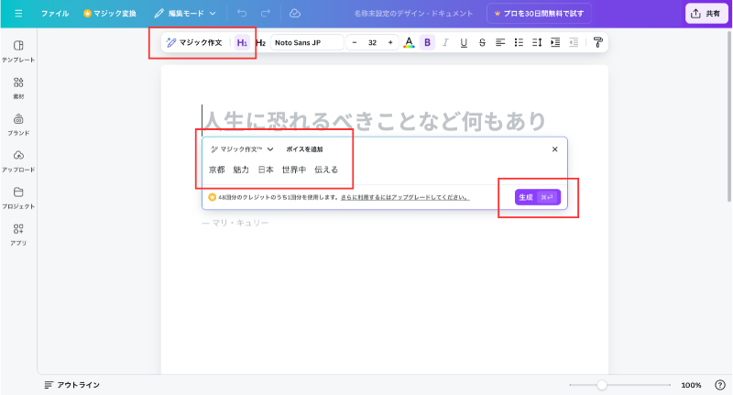
Task: Open the ファイル menu
Action: [x=55, y=14]
